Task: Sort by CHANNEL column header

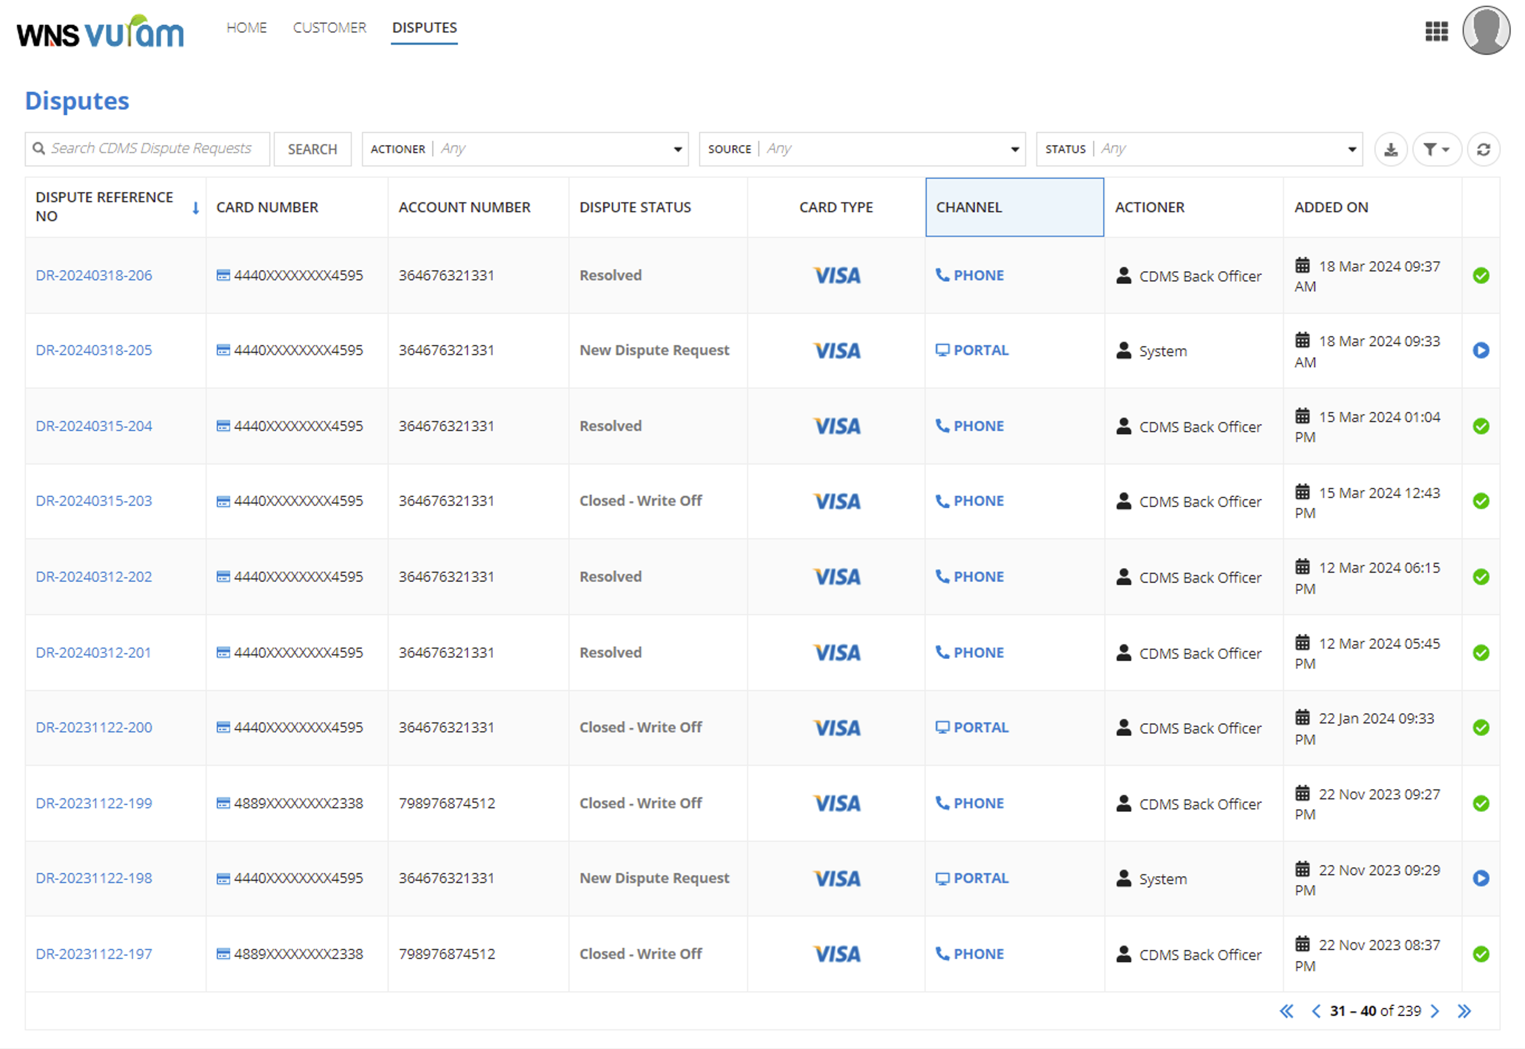Action: coord(1014,207)
